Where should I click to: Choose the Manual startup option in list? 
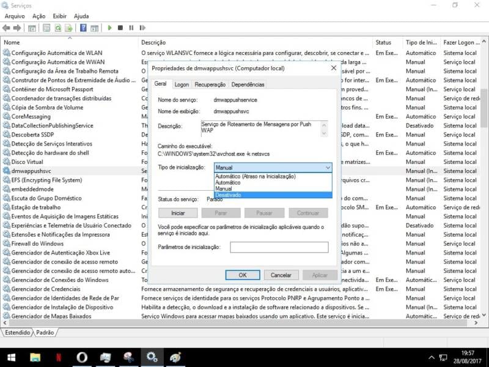tap(273, 189)
